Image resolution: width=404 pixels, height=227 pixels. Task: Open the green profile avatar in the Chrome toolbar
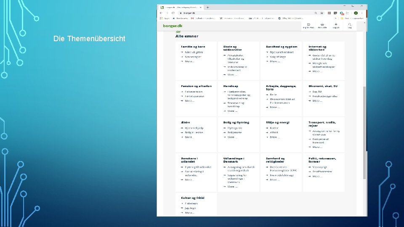point(356,13)
